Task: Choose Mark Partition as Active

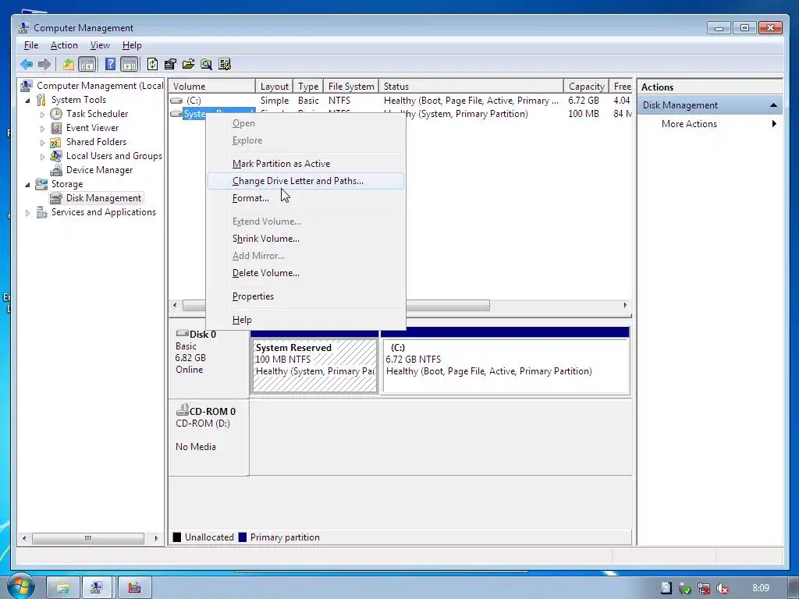Action: coord(305,164)
